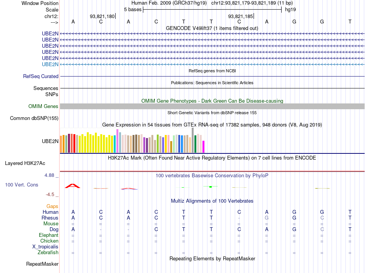Click the gray OMIM Genes item bar

212,106
